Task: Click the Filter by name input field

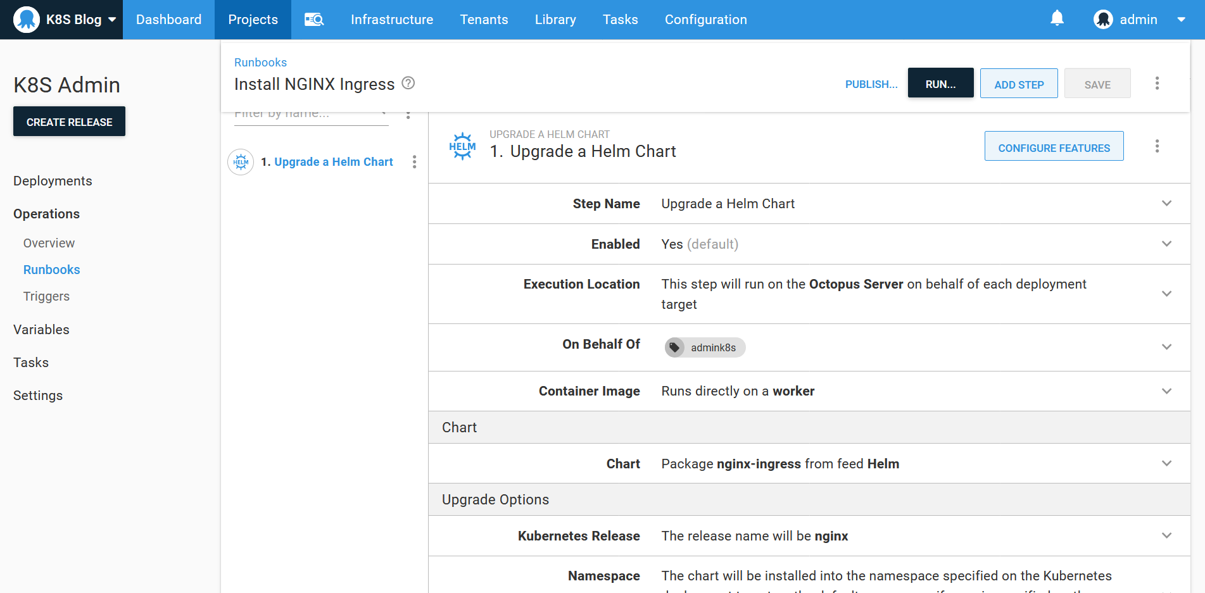Action: coord(304,115)
